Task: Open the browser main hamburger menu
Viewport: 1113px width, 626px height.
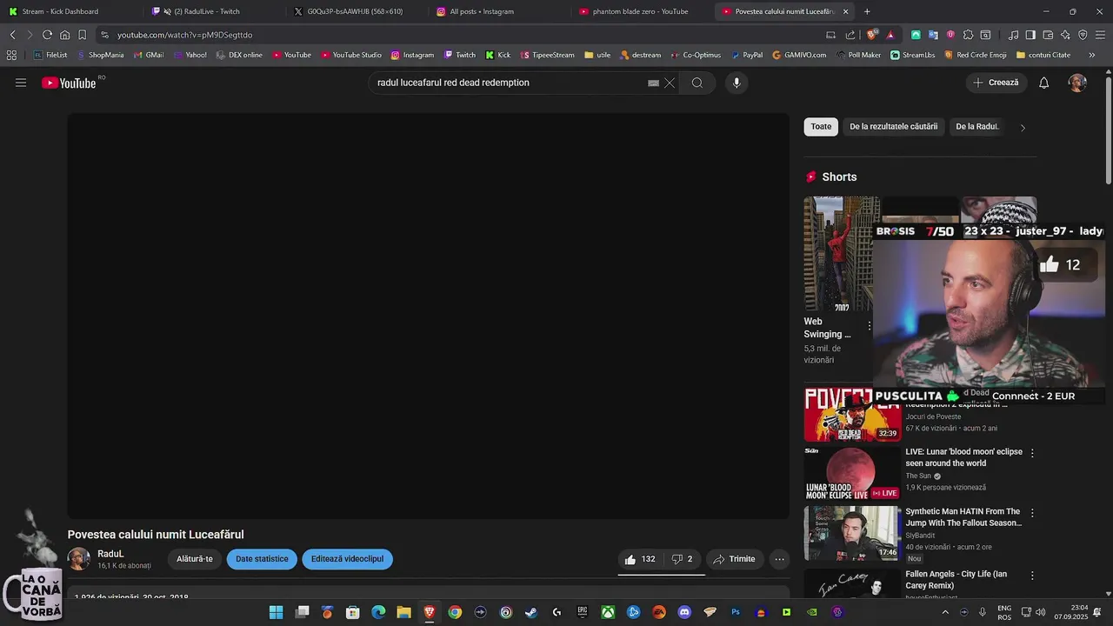Action: [1100, 35]
